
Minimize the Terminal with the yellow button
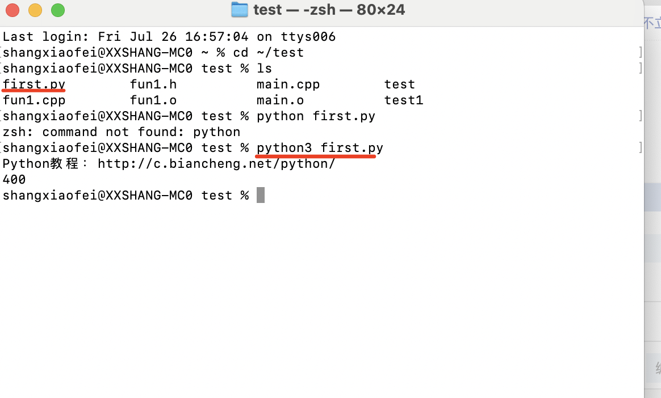click(x=35, y=10)
